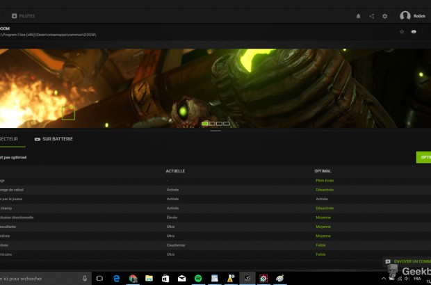Screen dimensions: 431x285
Task: Collapse the screenshot banner divider handle
Action: point(215,130)
